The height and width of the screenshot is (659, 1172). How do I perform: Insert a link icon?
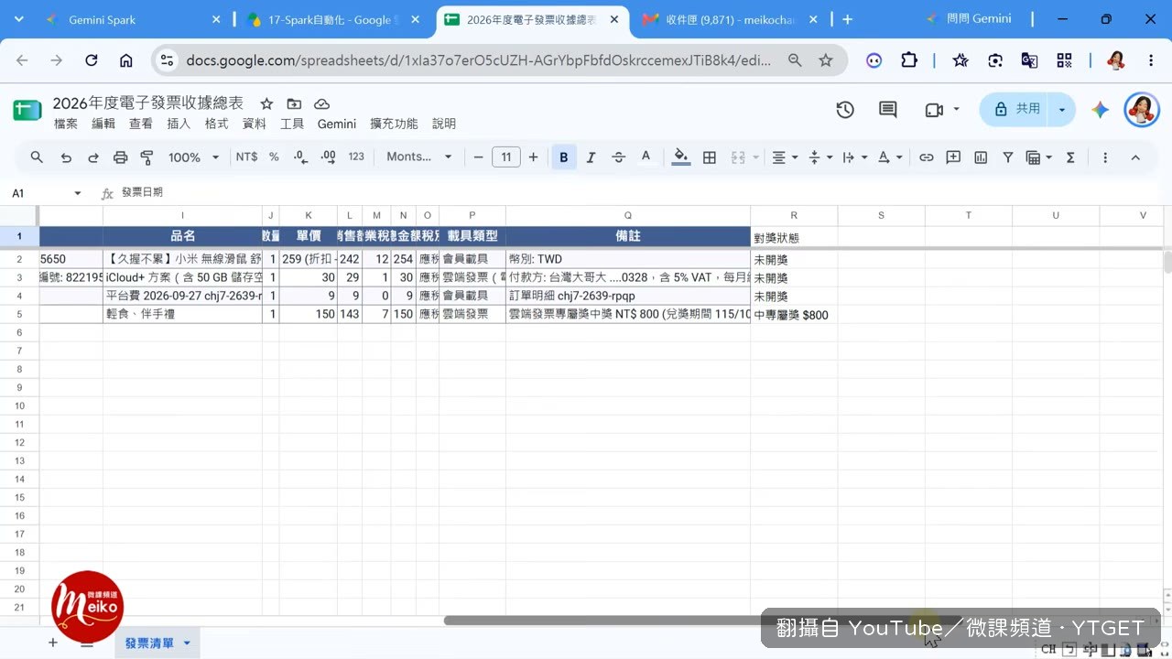(926, 157)
